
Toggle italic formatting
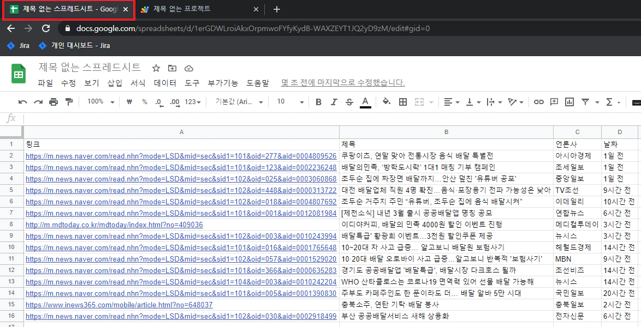click(x=334, y=102)
